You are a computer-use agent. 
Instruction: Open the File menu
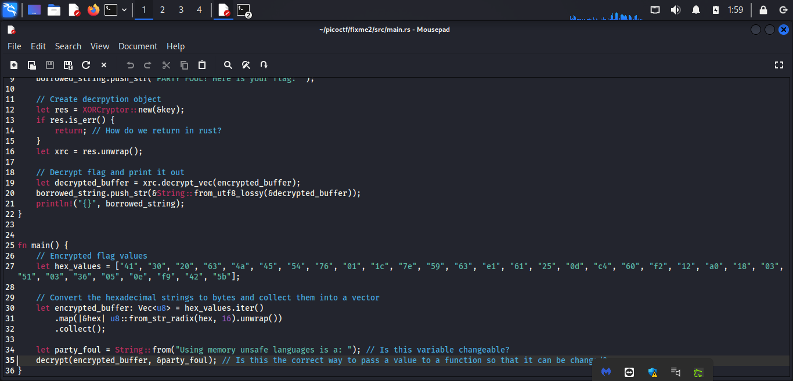[15, 46]
